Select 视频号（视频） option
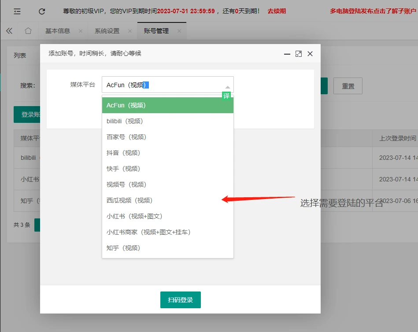 click(x=168, y=184)
